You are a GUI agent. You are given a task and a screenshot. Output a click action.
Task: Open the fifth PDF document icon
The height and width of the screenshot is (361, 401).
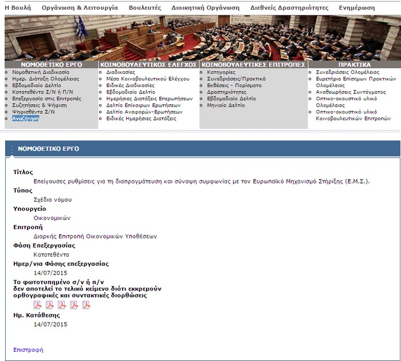point(87,304)
